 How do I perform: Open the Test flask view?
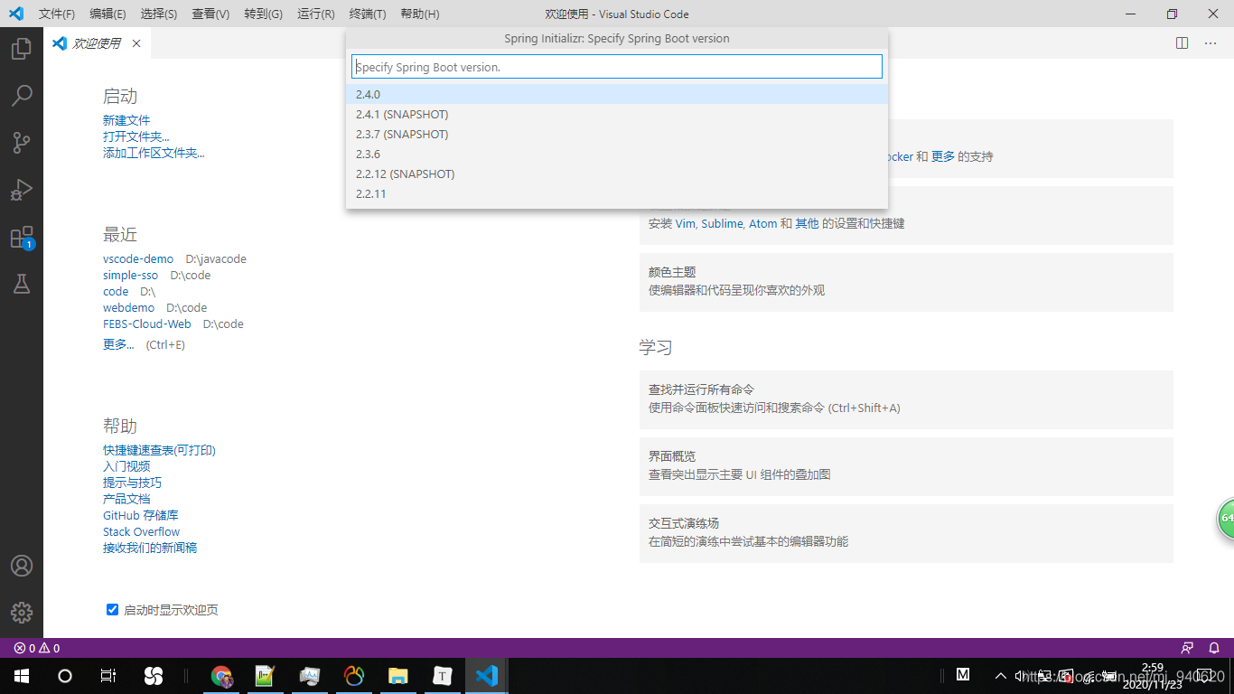coord(22,284)
